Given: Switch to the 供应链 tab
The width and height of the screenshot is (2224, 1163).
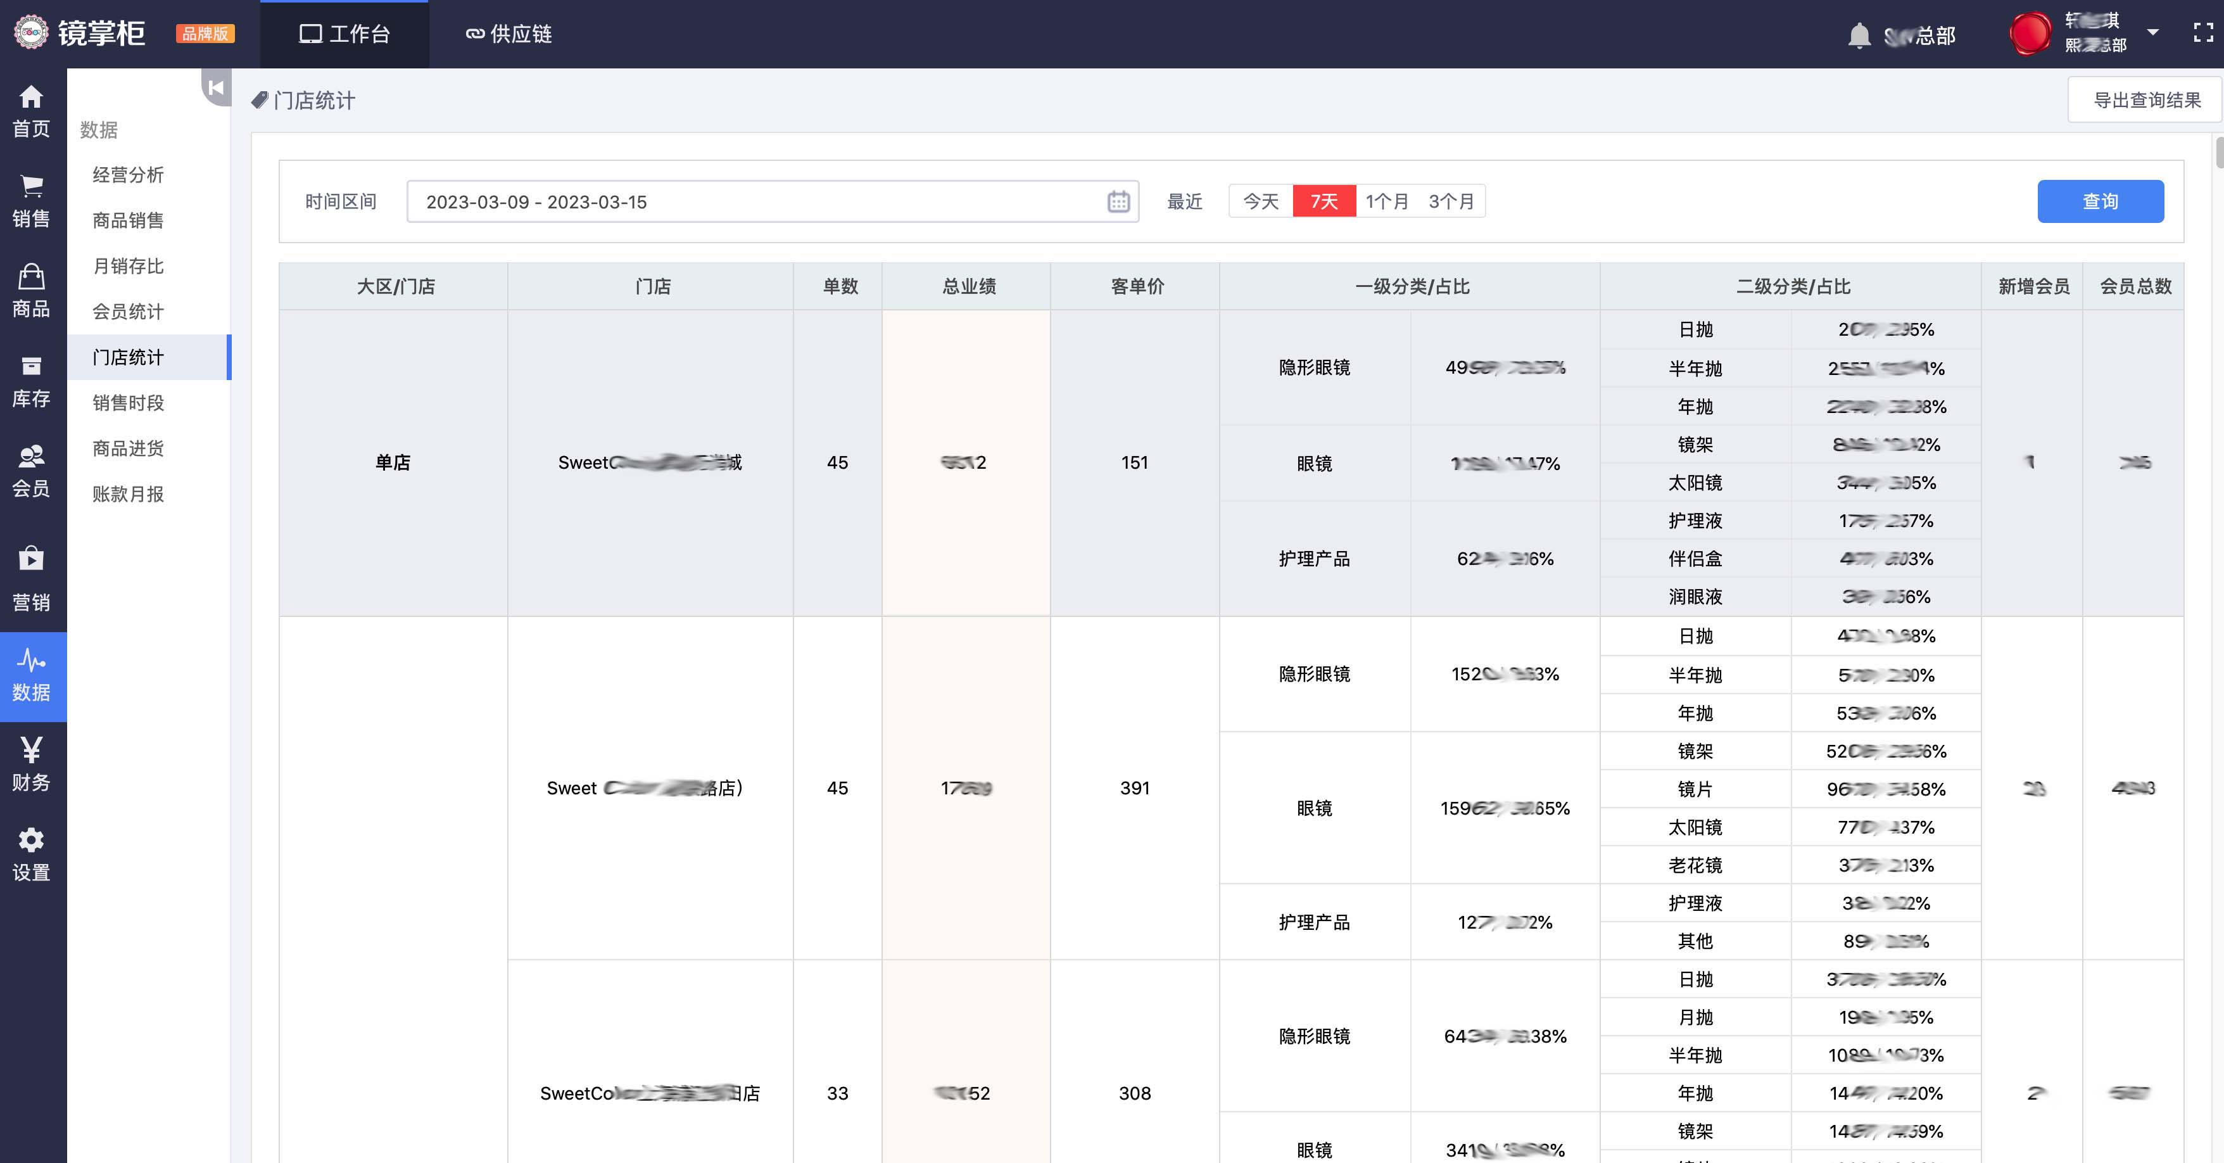Looking at the screenshot, I should [x=509, y=35].
